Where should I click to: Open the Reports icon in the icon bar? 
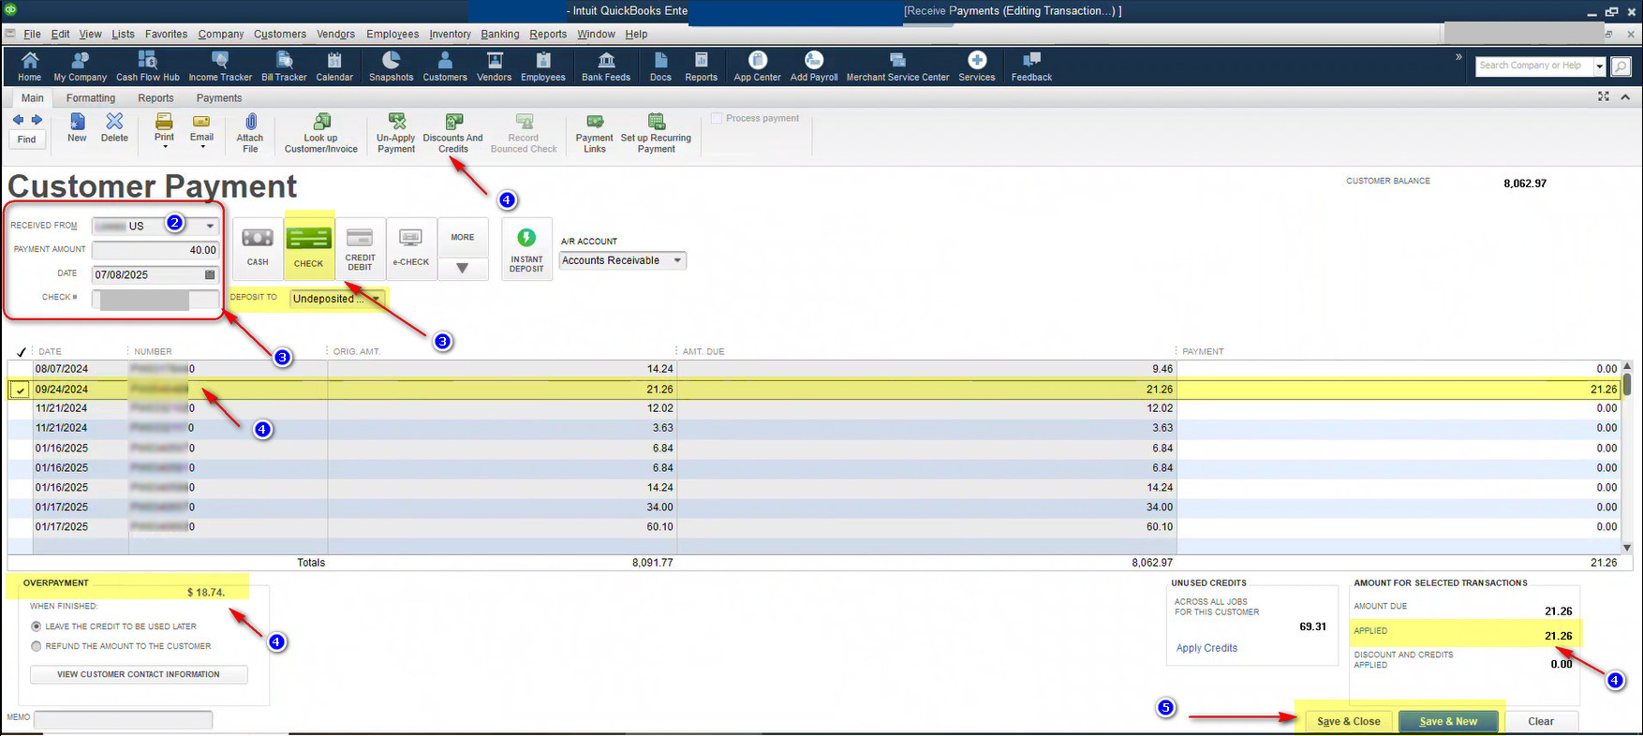pos(701,66)
